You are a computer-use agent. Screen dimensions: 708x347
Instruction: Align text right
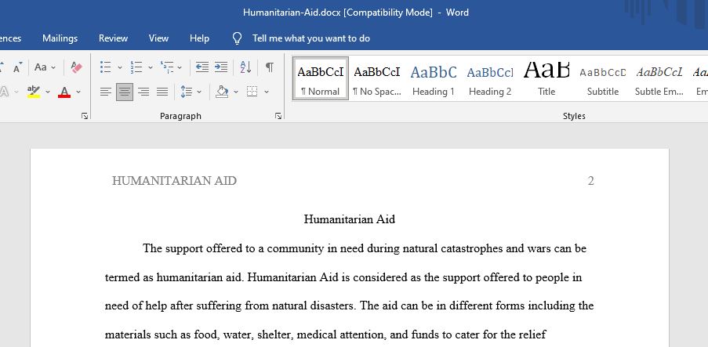point(143,92)
